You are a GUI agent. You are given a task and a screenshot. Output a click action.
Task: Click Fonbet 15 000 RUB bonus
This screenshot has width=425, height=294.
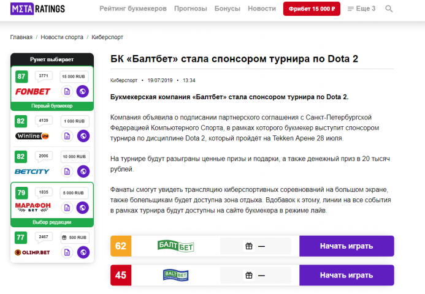click(74, 77)
